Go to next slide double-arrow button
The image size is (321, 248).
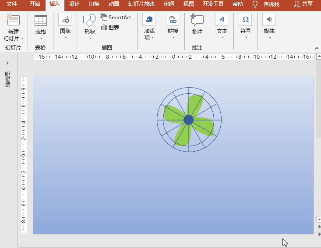pos(319,234)
